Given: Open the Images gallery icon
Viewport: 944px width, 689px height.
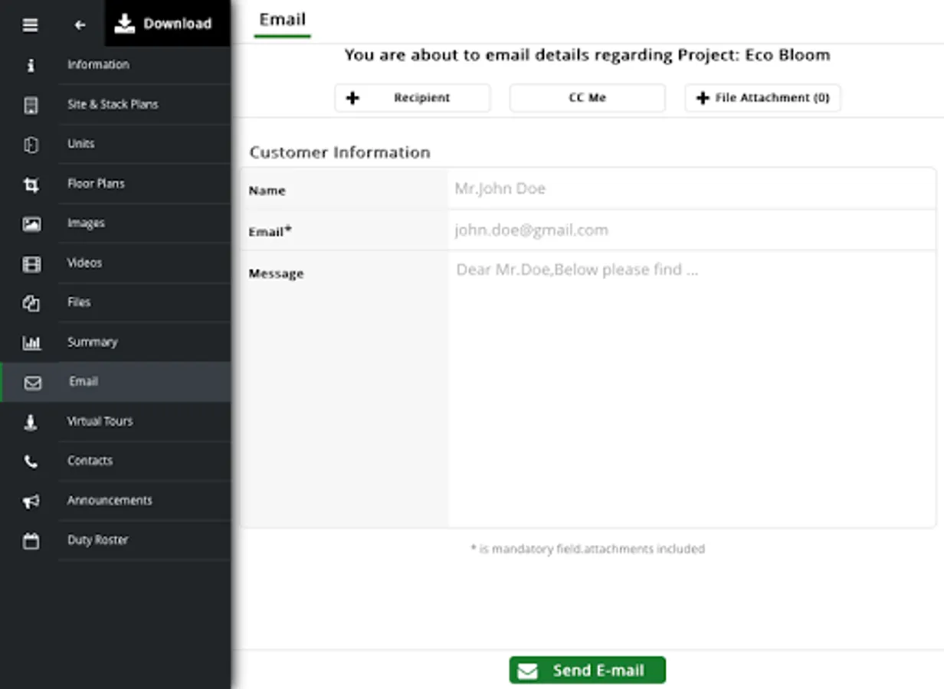Looking at the screenshot, I should tap(31, 224).
